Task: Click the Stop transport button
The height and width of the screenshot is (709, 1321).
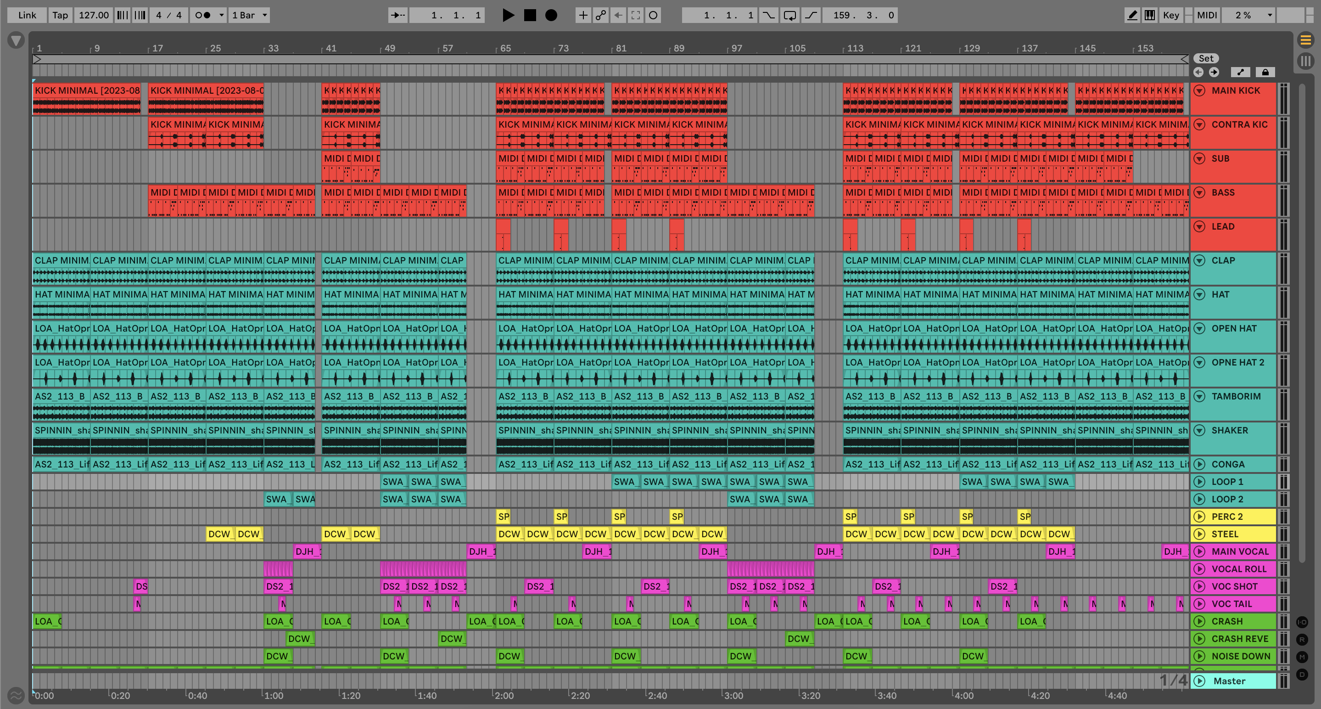Action: [530, 15]
